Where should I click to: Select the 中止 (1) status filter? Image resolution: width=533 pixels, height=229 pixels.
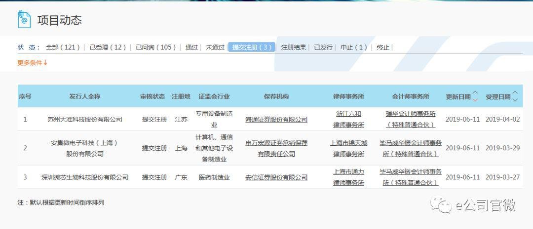point(354,47)
